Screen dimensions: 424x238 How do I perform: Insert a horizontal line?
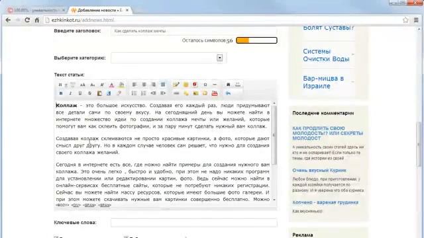(x=215, y=85)
